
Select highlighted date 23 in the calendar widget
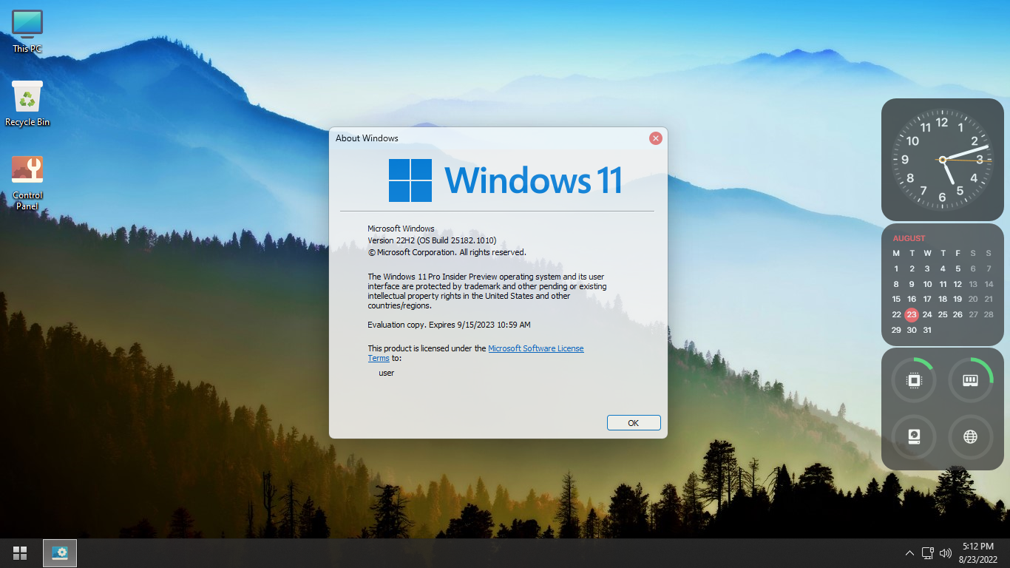pyautogui.click(x=912, y=314)
